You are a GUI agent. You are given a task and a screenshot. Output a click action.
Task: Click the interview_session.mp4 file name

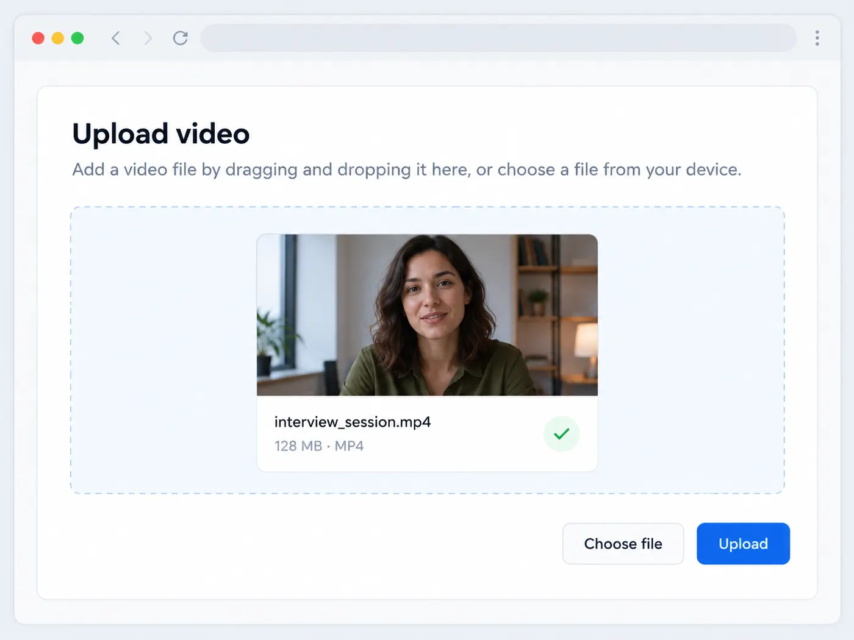point(353,422)
